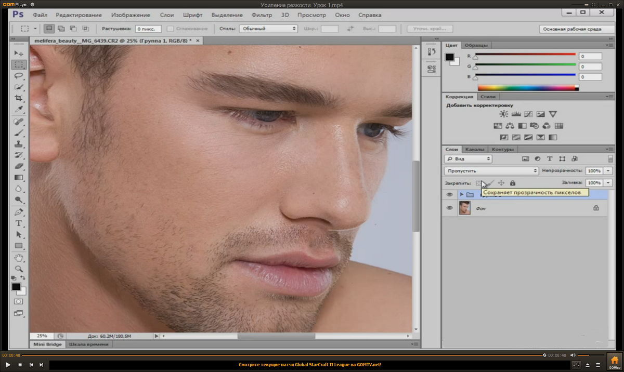Screen dimensions: 624x372
Task: Pick the Eyedropper tool
Action: pos(19,109)
